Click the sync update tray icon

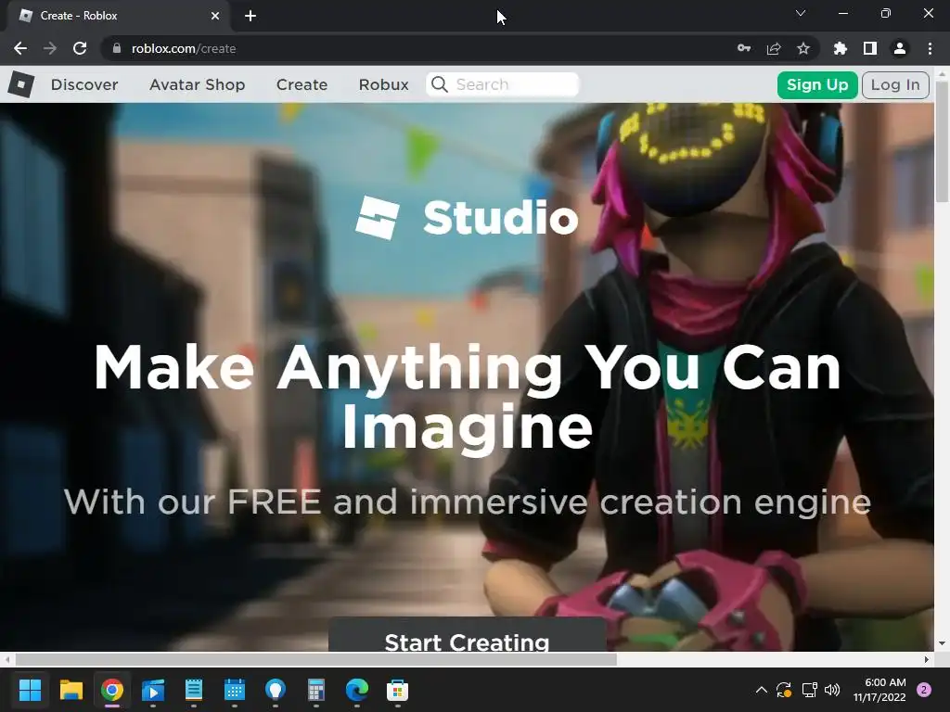pos(784,690)
